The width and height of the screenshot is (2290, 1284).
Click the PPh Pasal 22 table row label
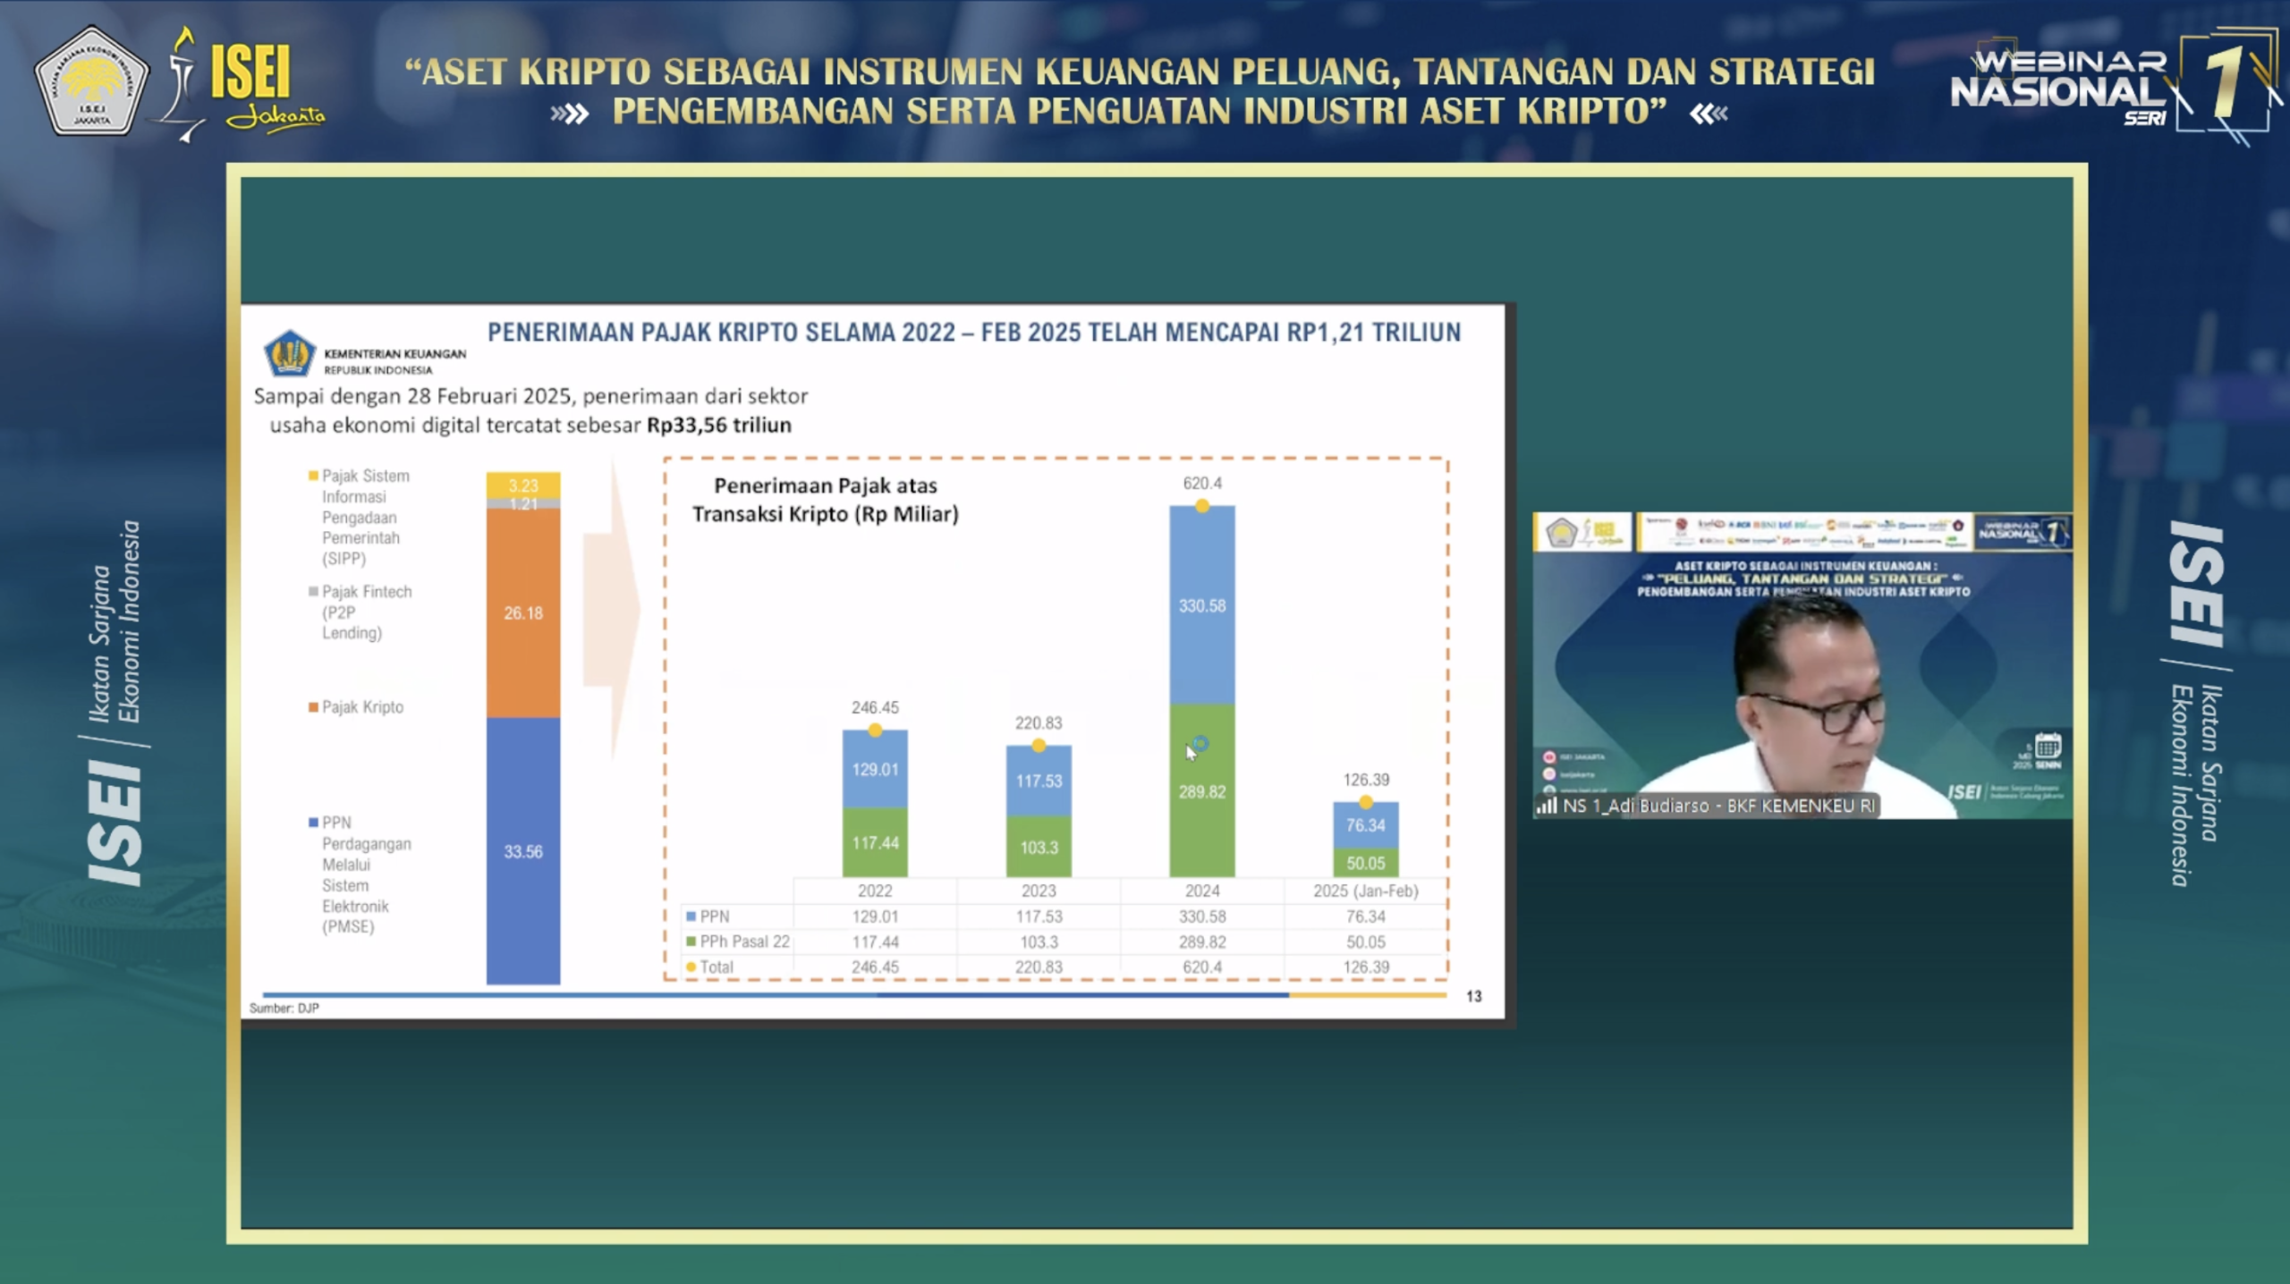point(742,942)
